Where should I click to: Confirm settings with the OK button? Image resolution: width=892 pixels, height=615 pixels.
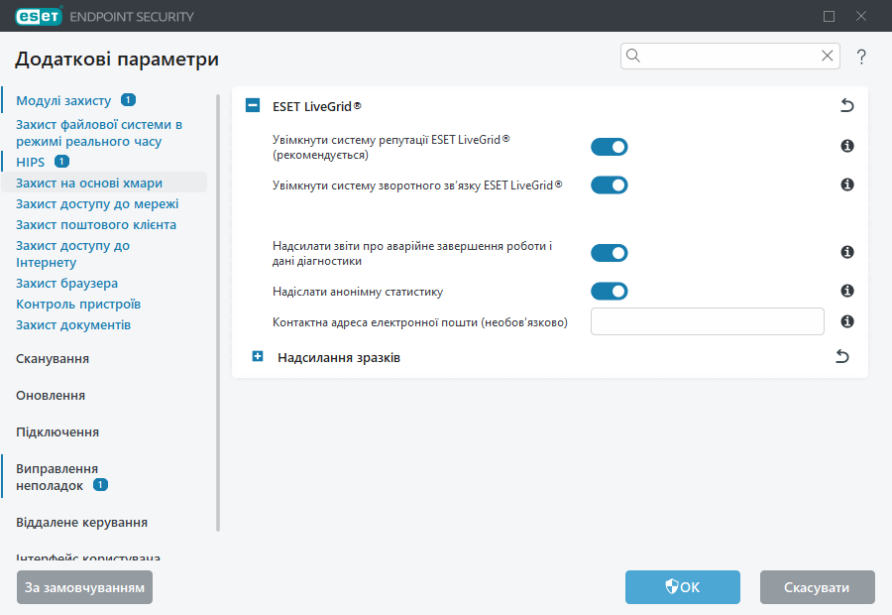tap(682, 587)
